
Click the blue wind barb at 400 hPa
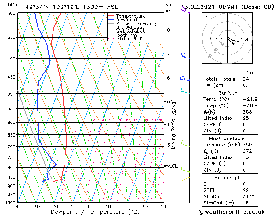coord(186,56)
